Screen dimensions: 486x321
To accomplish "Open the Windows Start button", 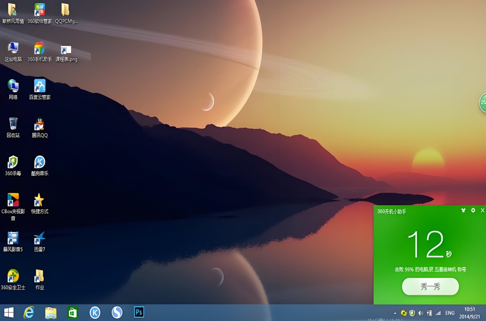I will 9,312.
